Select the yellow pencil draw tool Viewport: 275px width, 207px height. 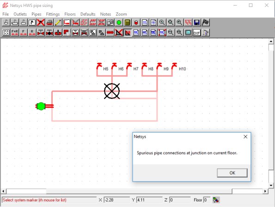tap(58, 23)
